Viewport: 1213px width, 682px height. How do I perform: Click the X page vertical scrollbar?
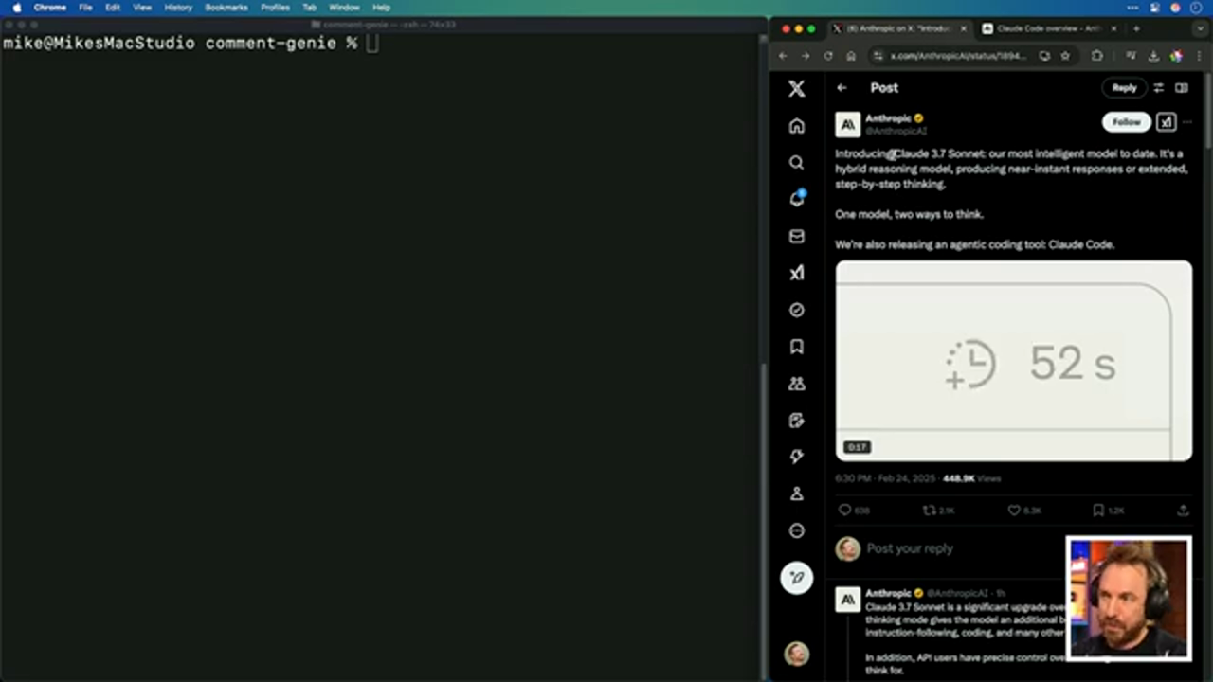point(1208,109)
